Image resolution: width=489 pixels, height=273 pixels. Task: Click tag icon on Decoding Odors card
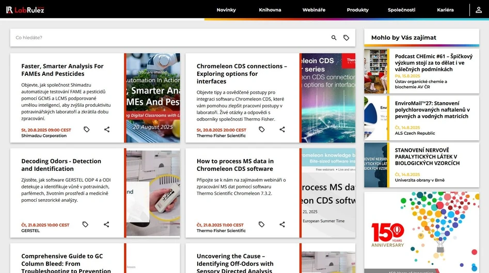[85, 224]
